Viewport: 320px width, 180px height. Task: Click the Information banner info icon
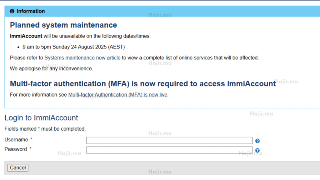pyautogui.click(x=12, y=11)
